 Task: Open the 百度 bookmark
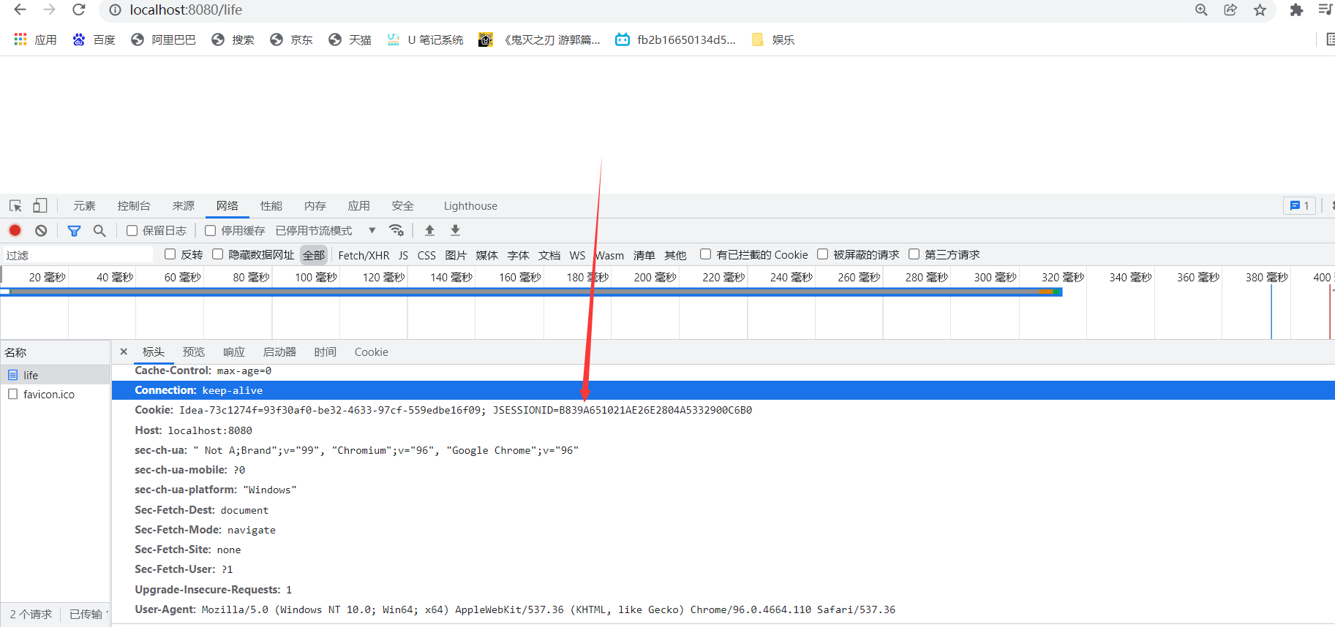94,39
